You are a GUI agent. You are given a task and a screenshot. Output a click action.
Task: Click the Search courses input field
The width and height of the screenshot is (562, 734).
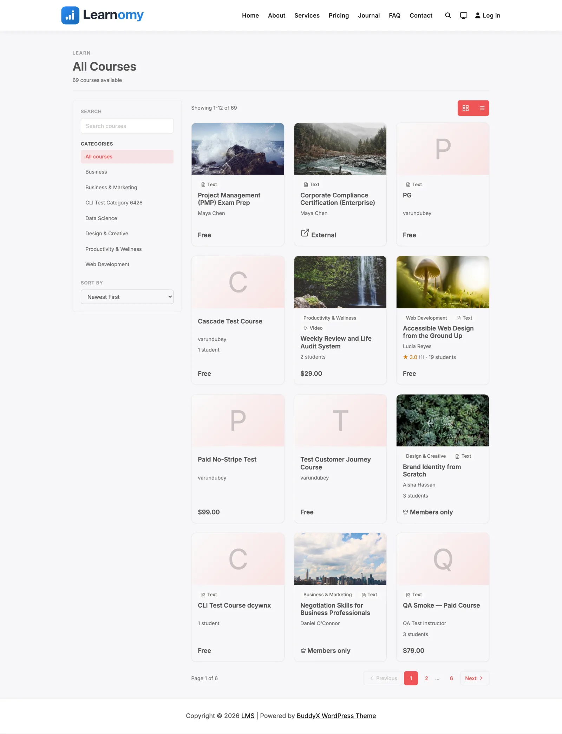pyautogui.click(x=127, y=126)
